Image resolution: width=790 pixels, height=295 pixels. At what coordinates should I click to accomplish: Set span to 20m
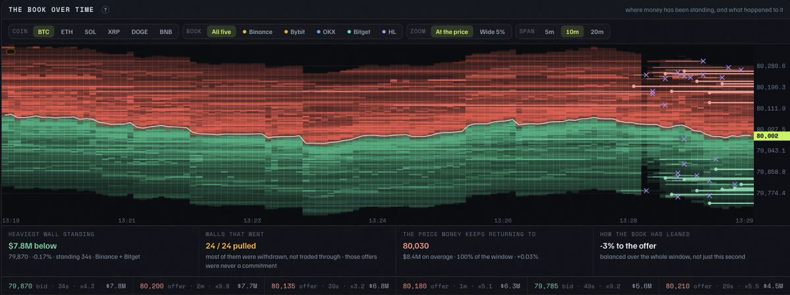tap(596, 32)
